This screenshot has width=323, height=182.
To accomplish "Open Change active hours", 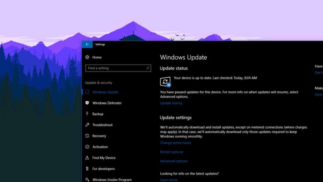I will (175, 143).
